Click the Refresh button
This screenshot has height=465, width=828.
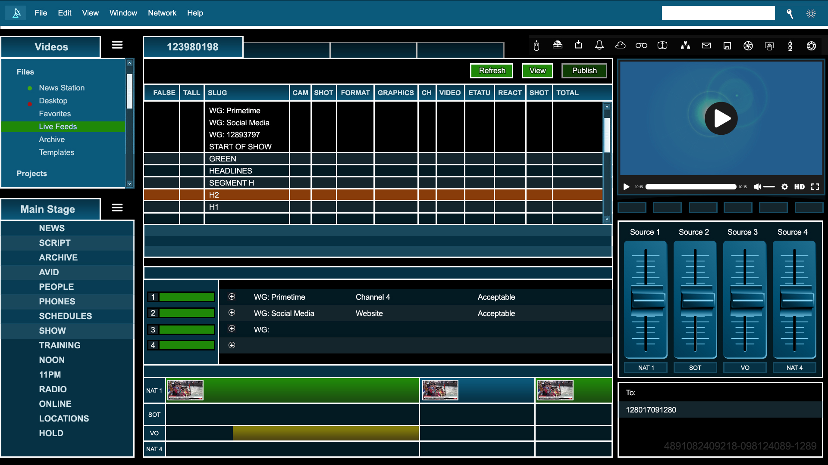point(492,71)
